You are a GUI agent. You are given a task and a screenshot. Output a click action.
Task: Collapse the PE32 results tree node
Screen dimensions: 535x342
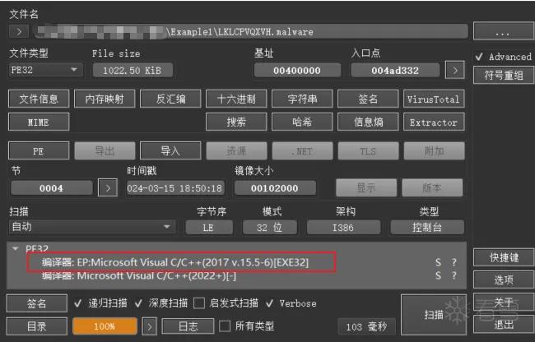[15, 248]
